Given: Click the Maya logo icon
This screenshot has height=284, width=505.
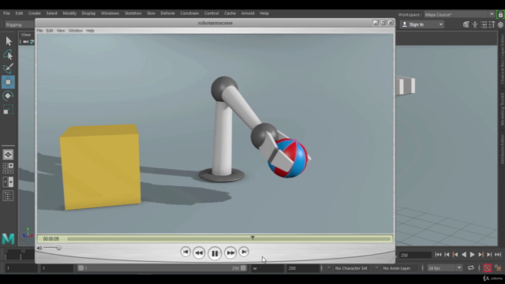Looking at the screenshot, I should coord(8,239).
